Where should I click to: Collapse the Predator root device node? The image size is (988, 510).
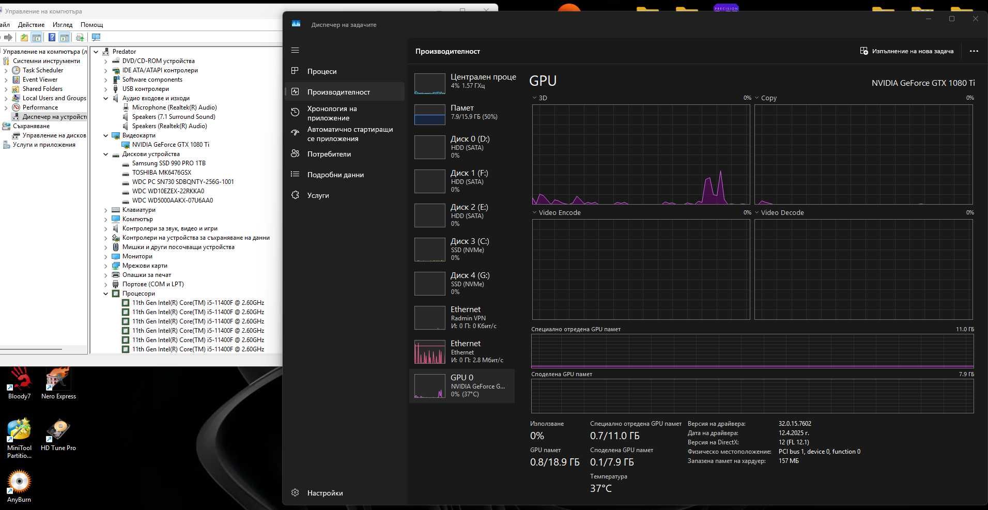(96, 52)
